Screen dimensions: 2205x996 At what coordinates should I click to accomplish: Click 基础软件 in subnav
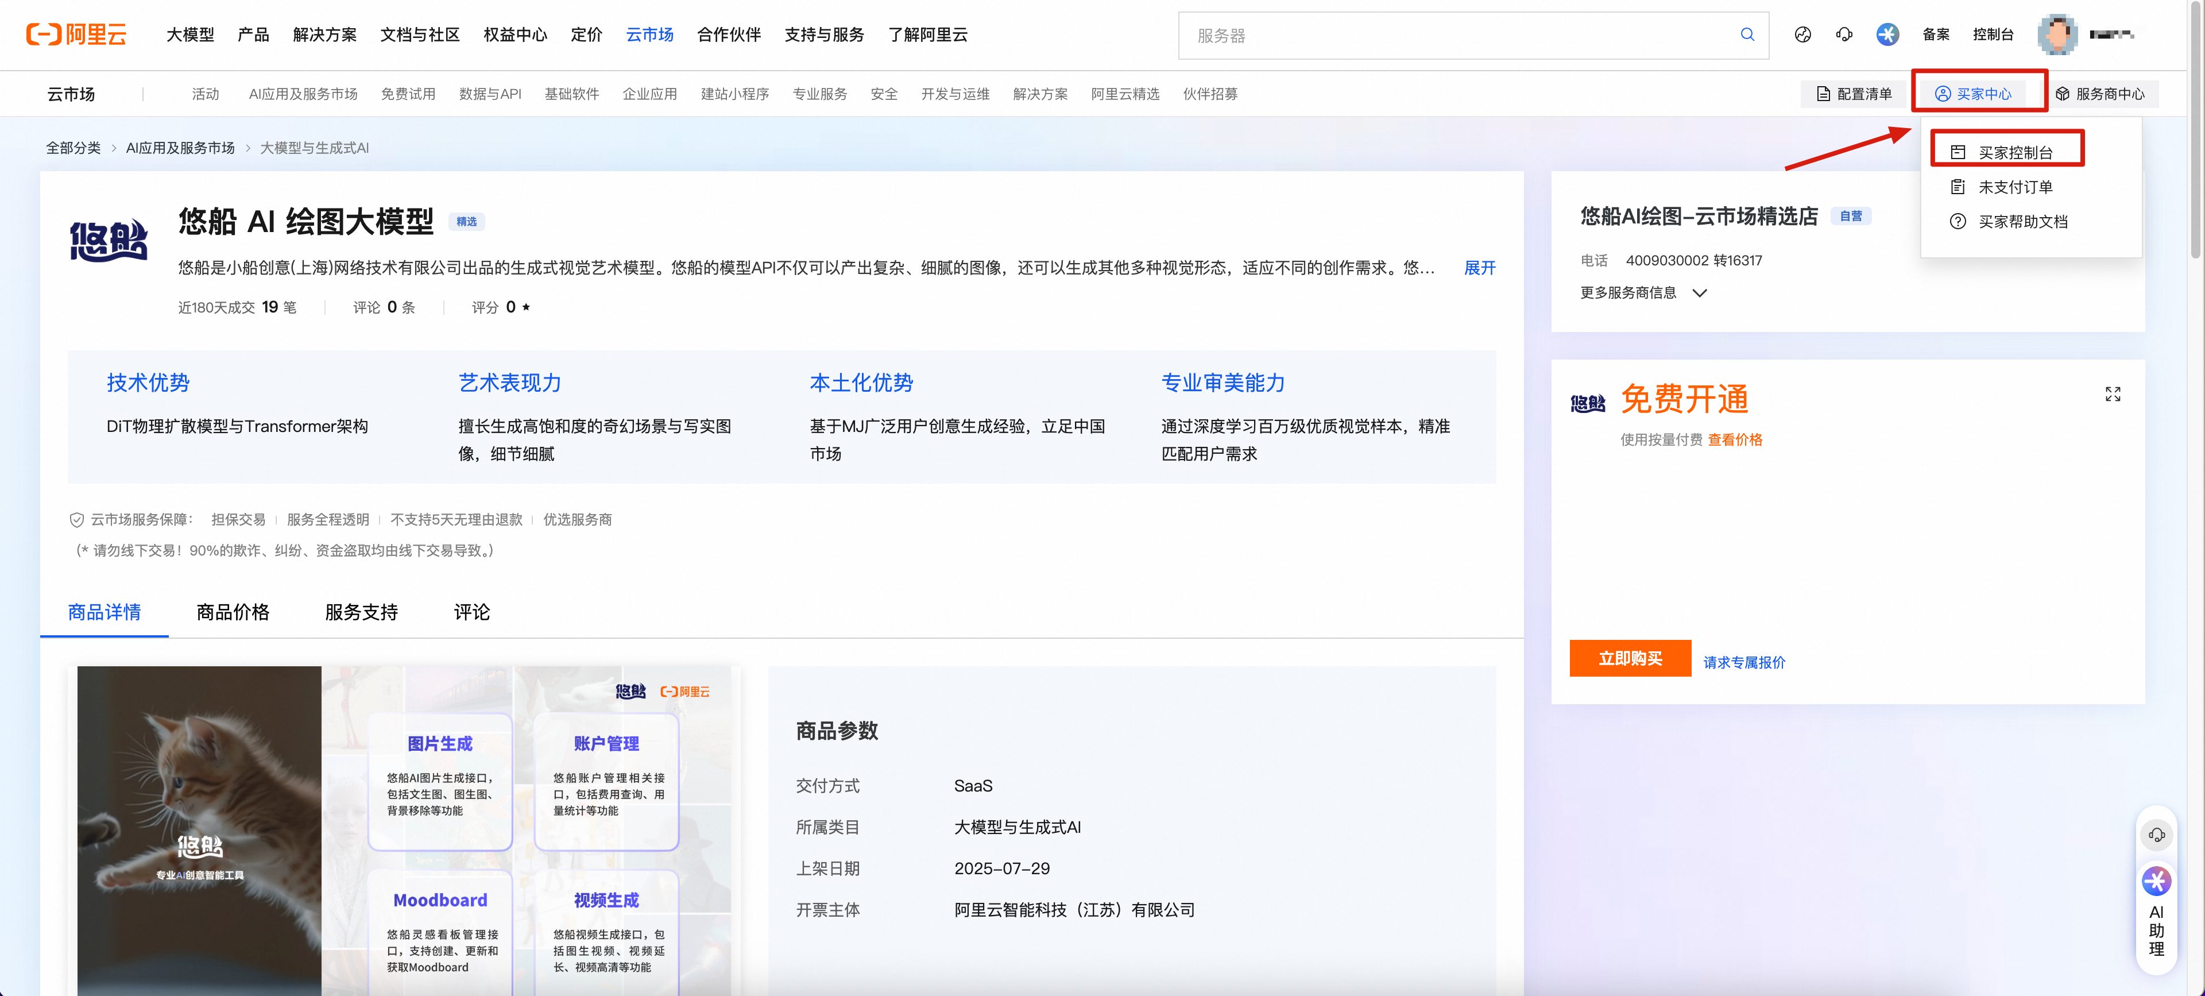point(572,94)
